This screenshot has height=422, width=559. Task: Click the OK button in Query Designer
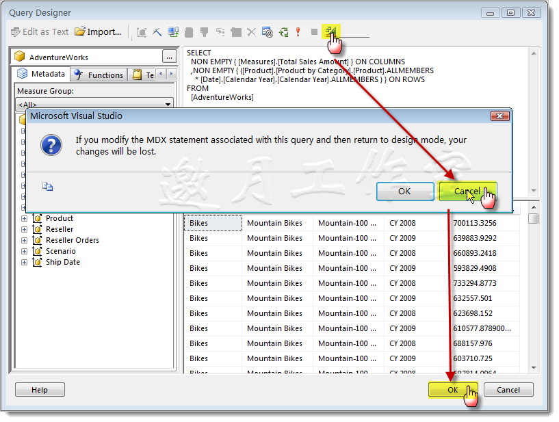click(453, 390)
